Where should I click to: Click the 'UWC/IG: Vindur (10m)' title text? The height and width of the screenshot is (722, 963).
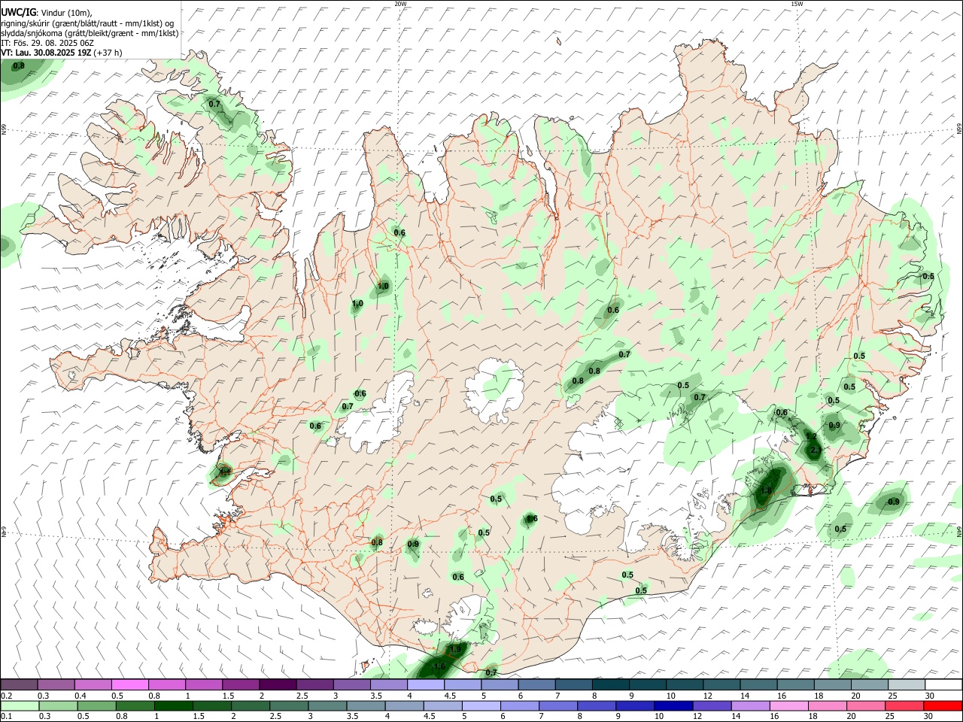pos(46,11)
